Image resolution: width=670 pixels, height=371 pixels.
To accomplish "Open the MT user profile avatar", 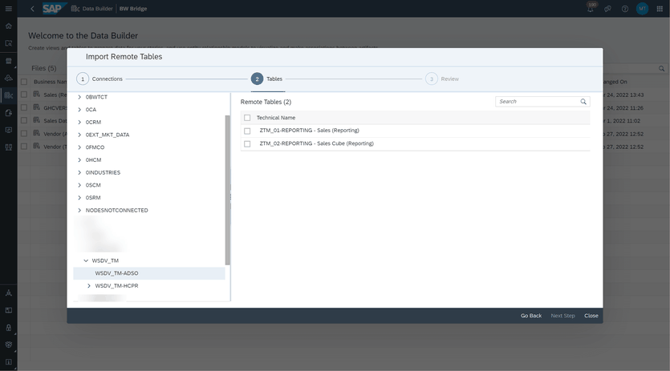I will [x=642, y=9].
